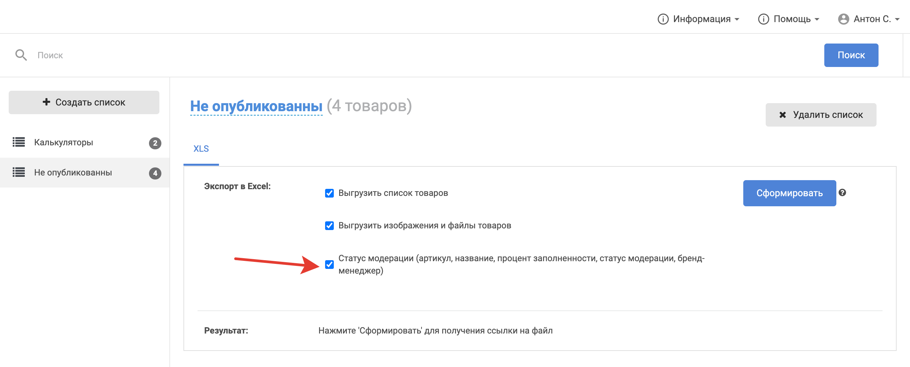Uncheck Выгрузить изображения и файлы товаров
The width and height of the screenshot is (910, 367).
click(329, 226)
